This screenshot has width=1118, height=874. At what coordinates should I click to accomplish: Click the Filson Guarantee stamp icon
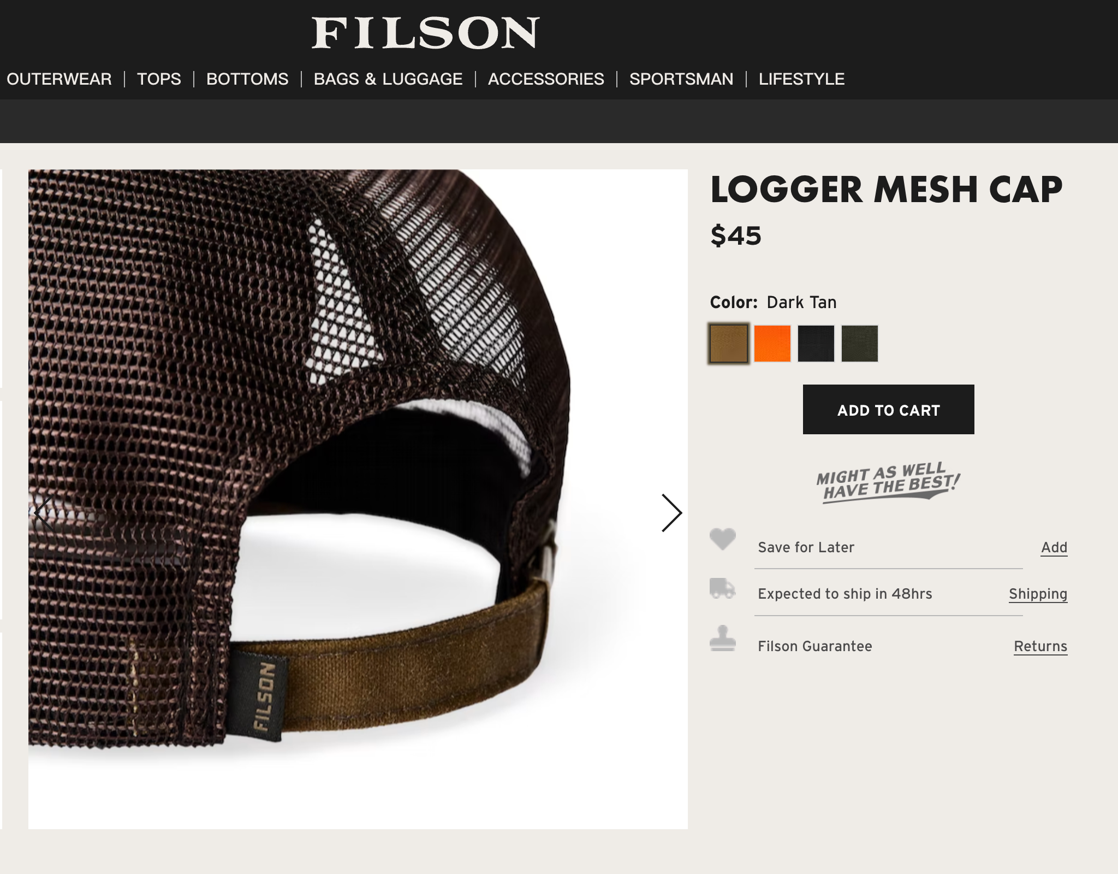click(723, 639)
